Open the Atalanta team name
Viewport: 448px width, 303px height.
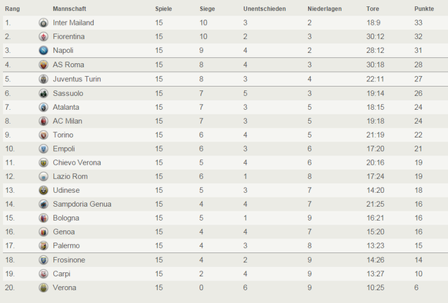pos(66,107)
